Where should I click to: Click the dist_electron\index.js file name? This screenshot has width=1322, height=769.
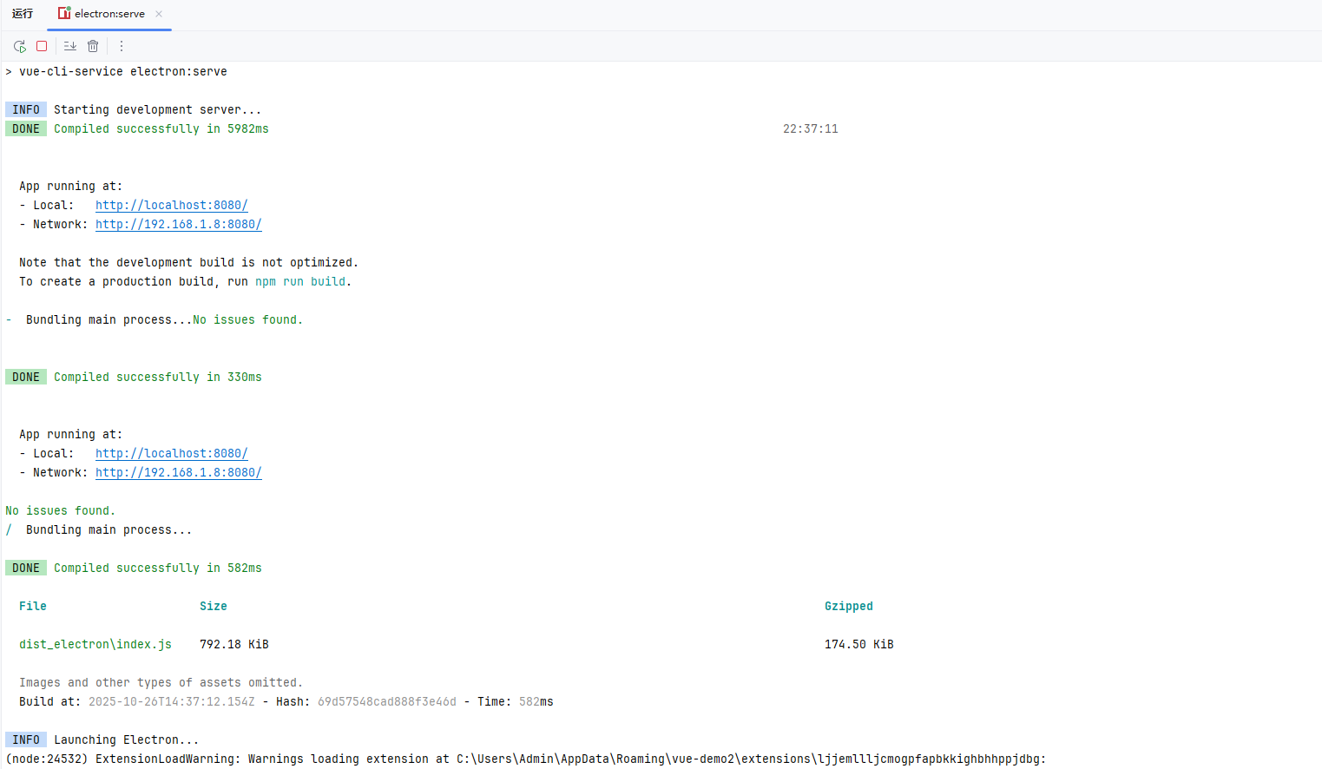click(x=95, y=644)
